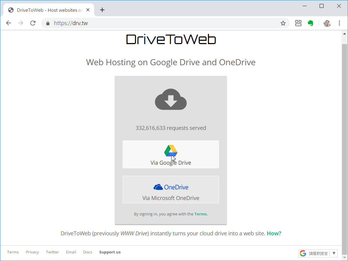The height and width of the screenshot is (261, 348).
Task: Reload the page using the refresh icon
Action: 33,23
